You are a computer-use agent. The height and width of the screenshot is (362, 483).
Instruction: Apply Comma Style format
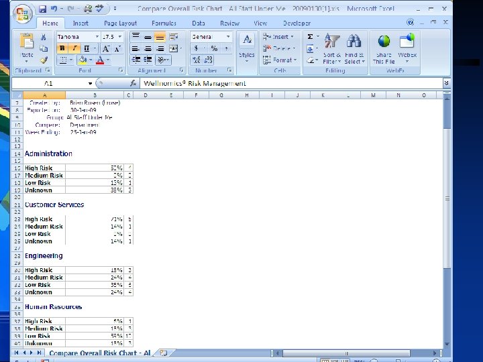tap(227, 48)
